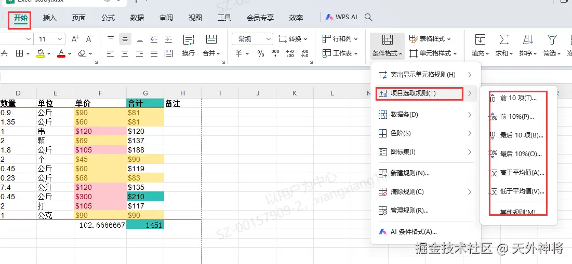Decrease indent in ribbon

(154, 39)
